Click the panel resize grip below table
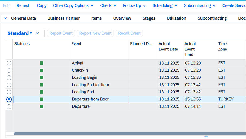 click(x=206, y=137)
